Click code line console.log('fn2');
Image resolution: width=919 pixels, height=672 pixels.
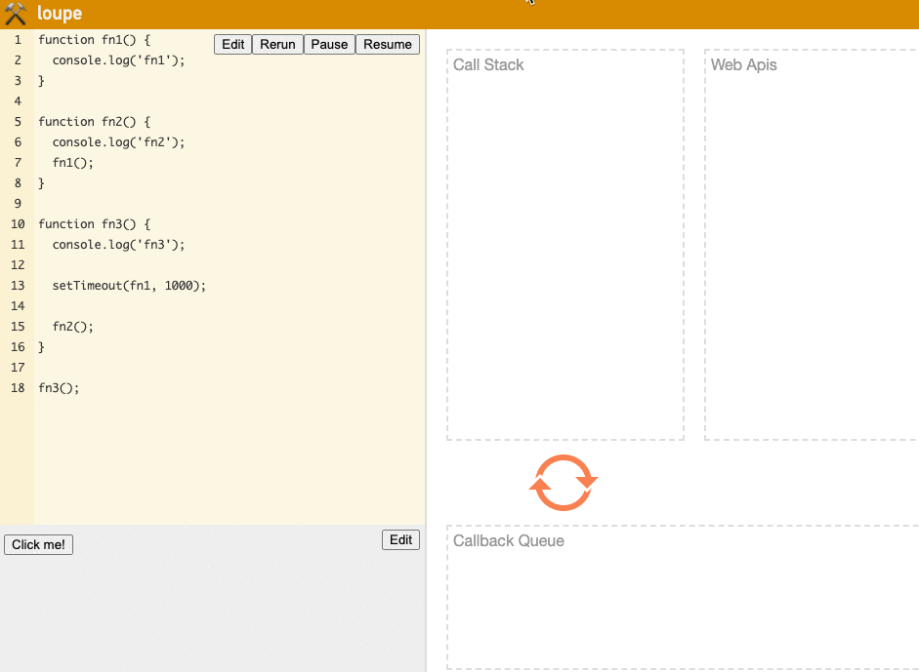pos(118,142)
